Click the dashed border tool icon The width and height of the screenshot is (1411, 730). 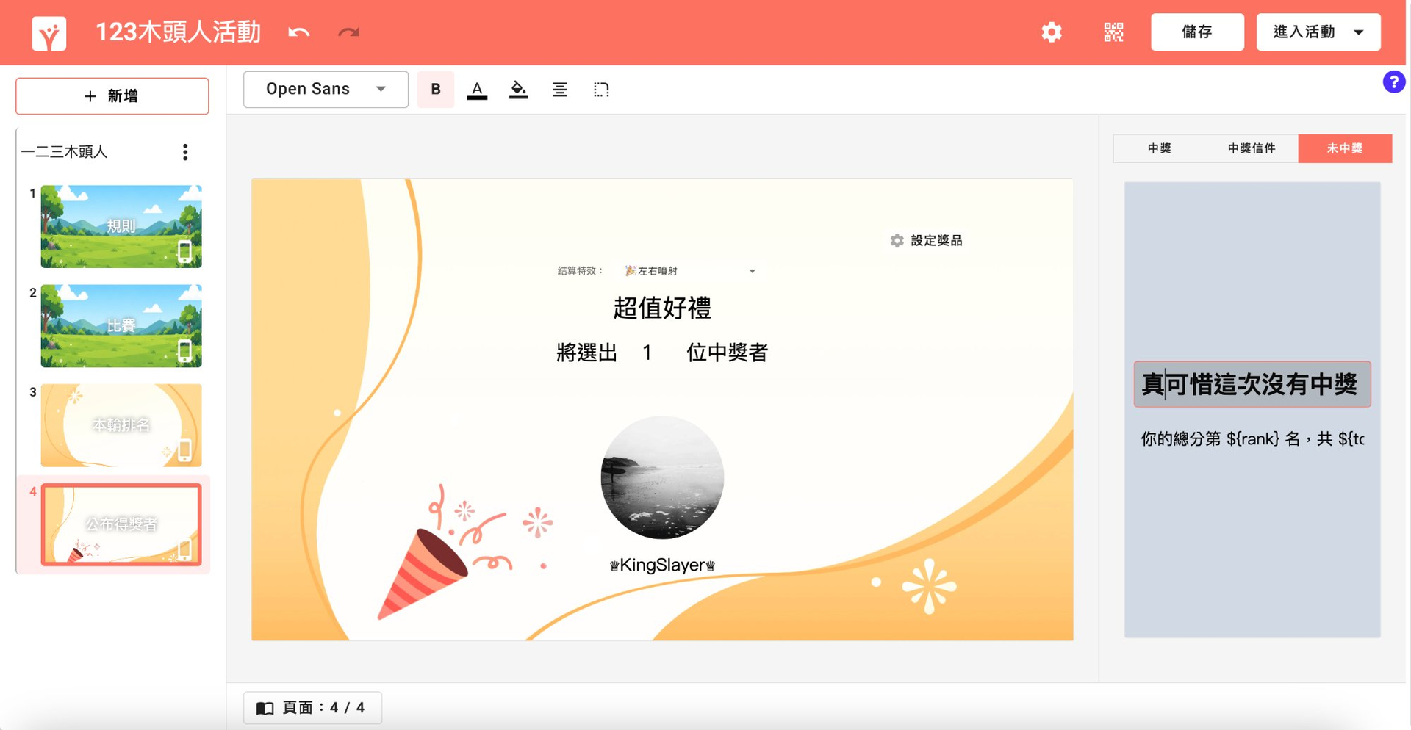coord(601,90)
